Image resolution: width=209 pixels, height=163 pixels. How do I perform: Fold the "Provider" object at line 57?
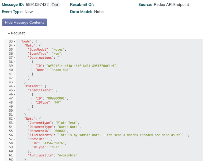click(x=14, y=139)
